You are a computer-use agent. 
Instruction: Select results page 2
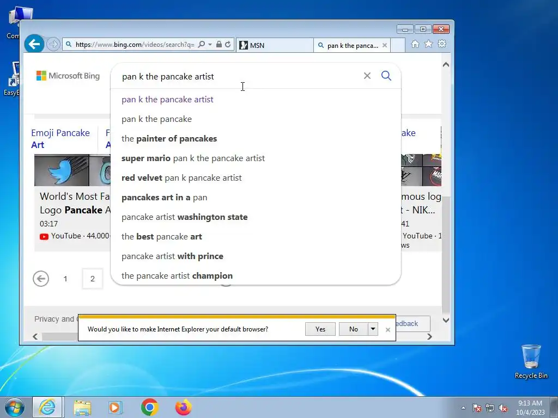pyautogui.click(x=92, y=279)
